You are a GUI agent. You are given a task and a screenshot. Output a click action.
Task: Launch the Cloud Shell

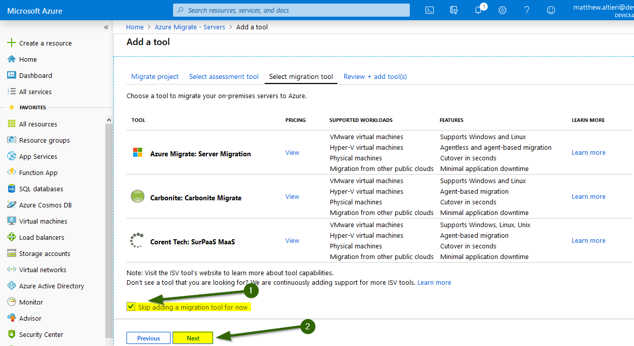point(429,10)
